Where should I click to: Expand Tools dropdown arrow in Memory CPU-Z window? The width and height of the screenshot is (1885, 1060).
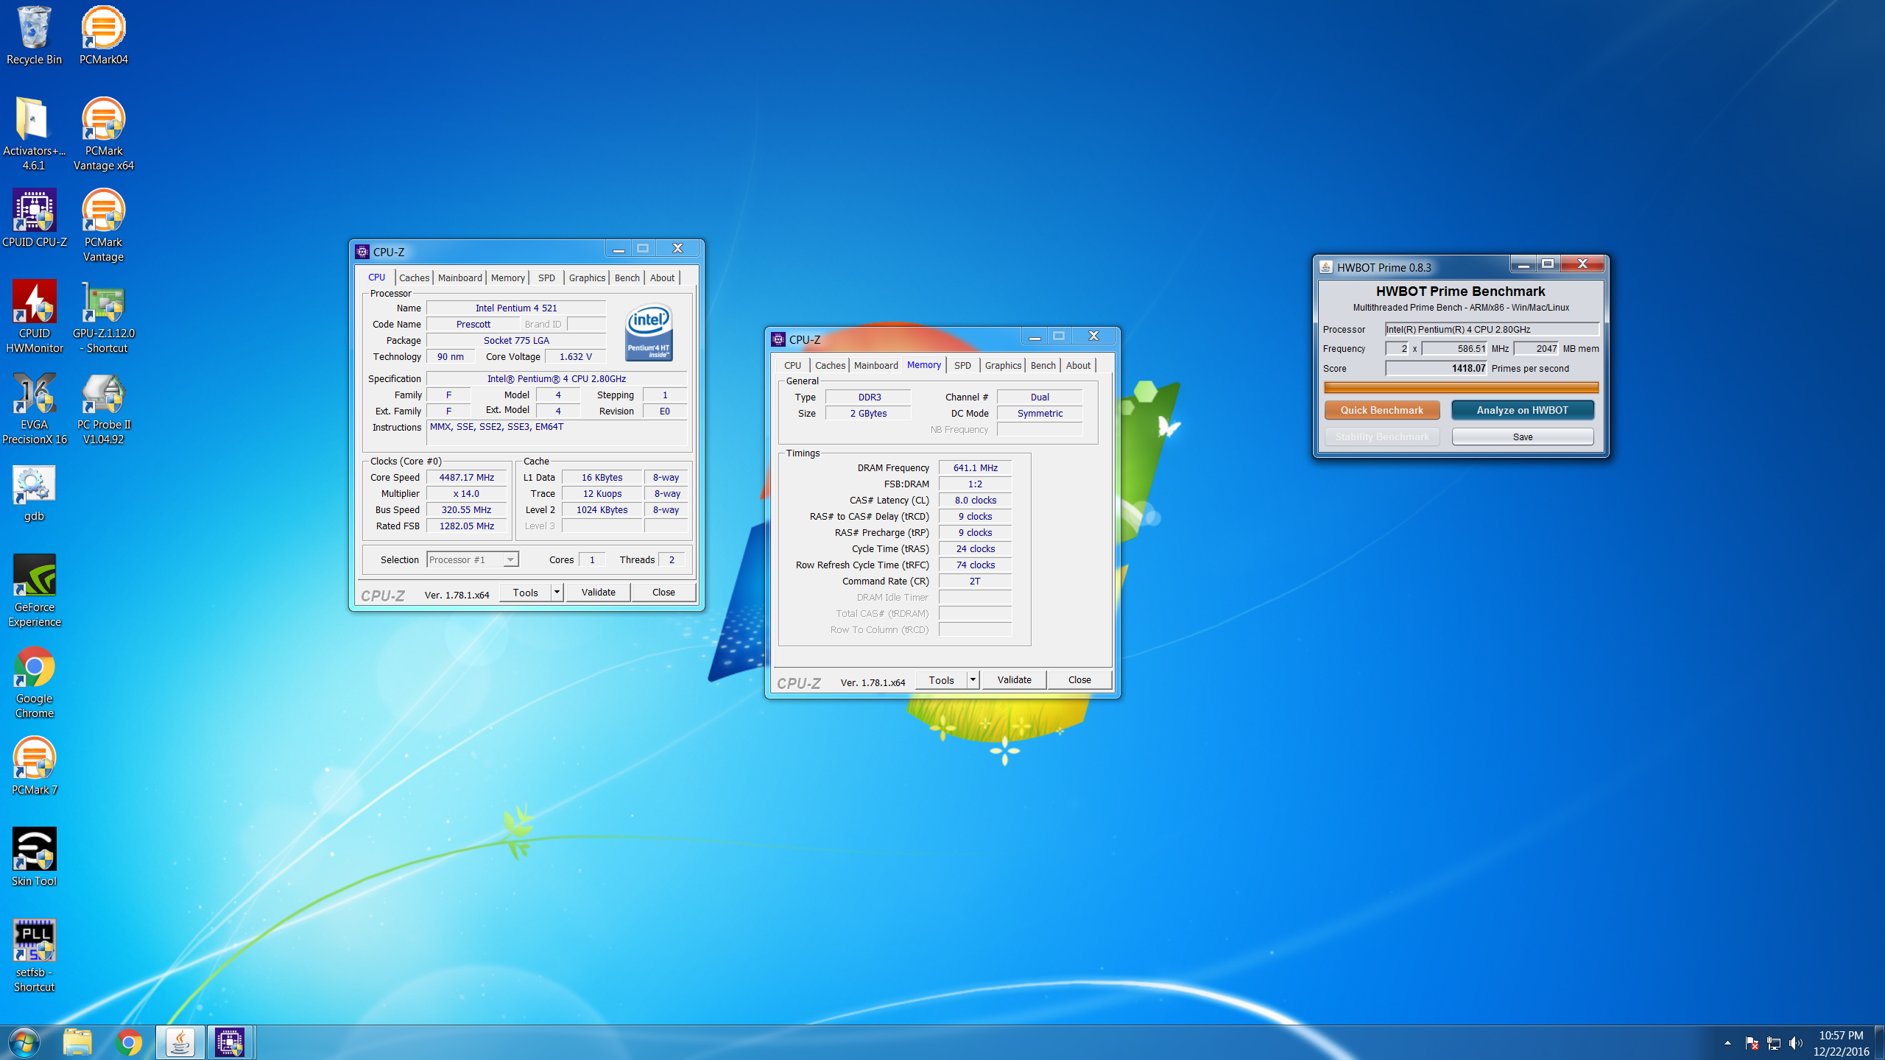pyautogui.click(x=973, y=679)
